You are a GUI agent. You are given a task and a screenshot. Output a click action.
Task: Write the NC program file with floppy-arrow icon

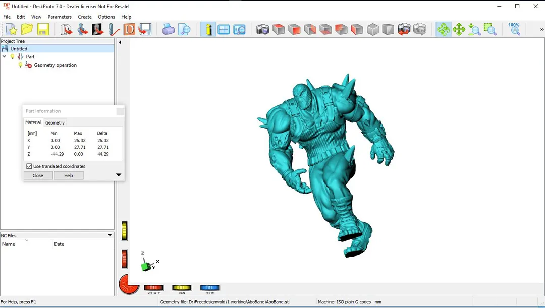[145, 30]
